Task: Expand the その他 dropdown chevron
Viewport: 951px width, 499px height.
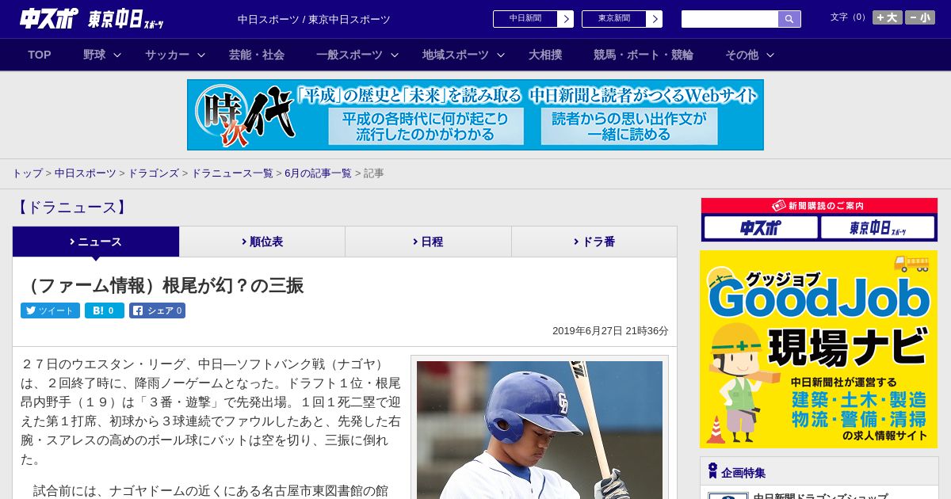Action: (x=770, y=55)
